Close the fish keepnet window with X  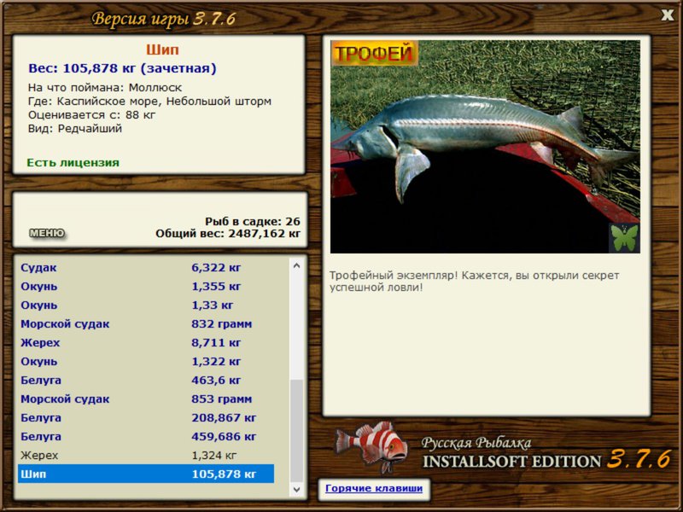click(x=667, y=15)
